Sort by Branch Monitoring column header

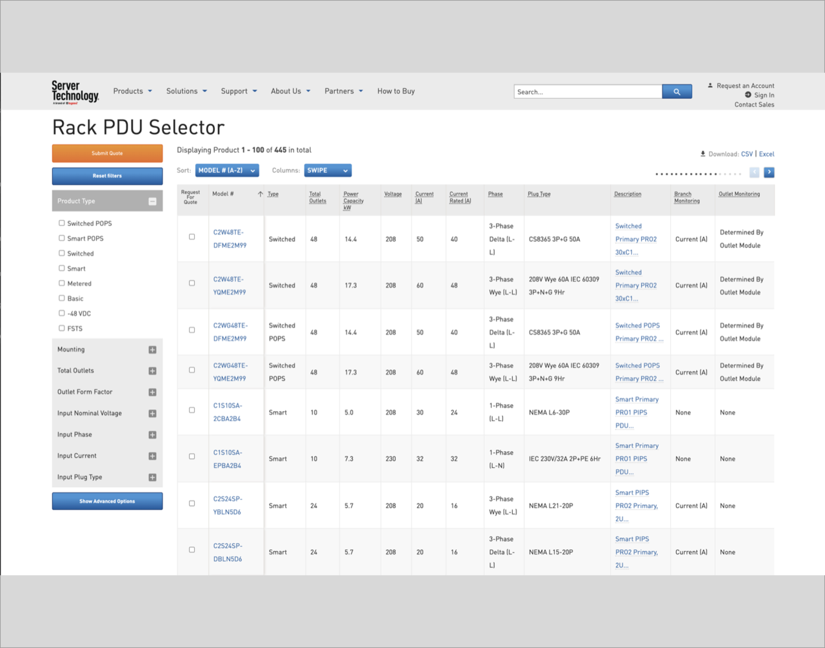687,197
